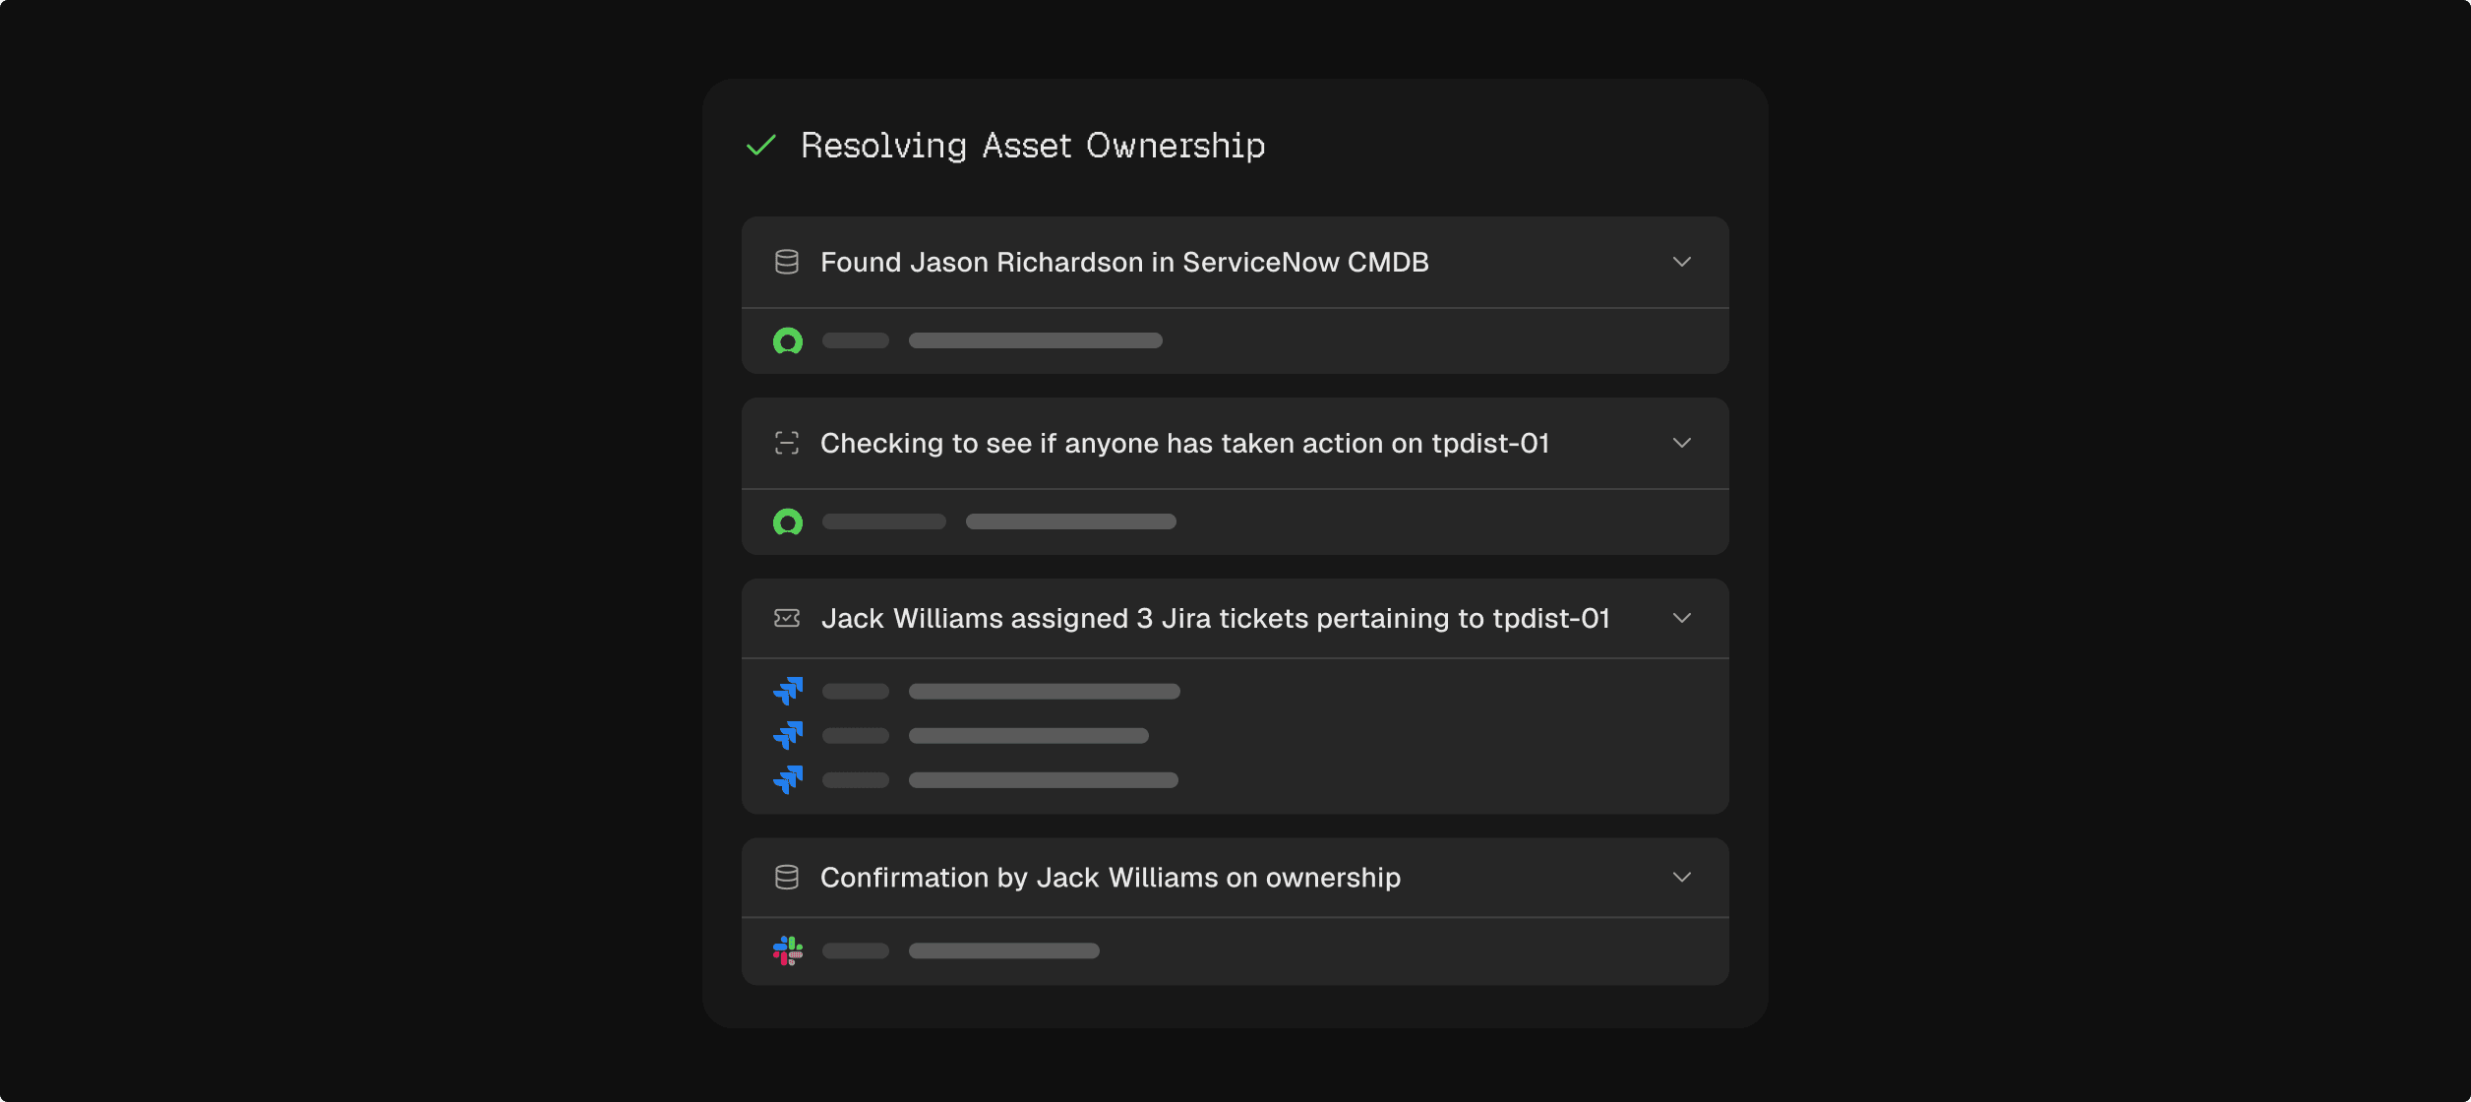Click the ticket icon beside Jack Williams Jira row
2471x1102 pixels.
786,618
